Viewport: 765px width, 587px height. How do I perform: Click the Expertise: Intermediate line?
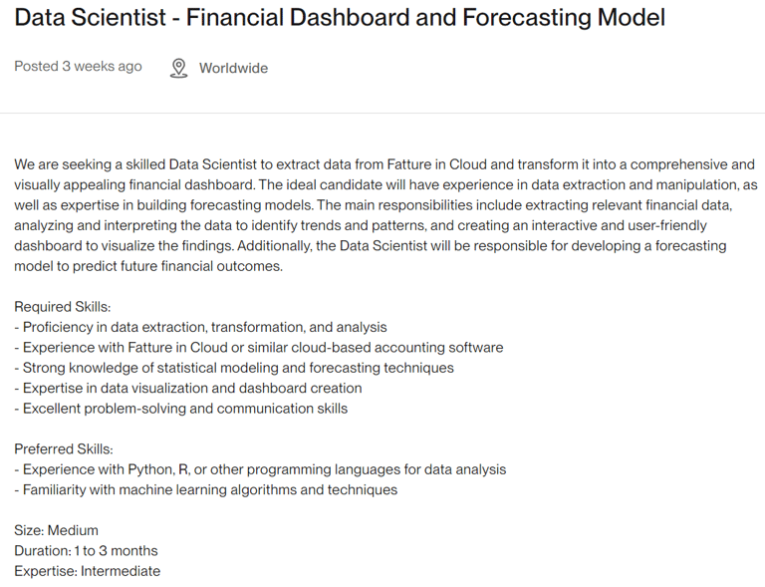88,571
